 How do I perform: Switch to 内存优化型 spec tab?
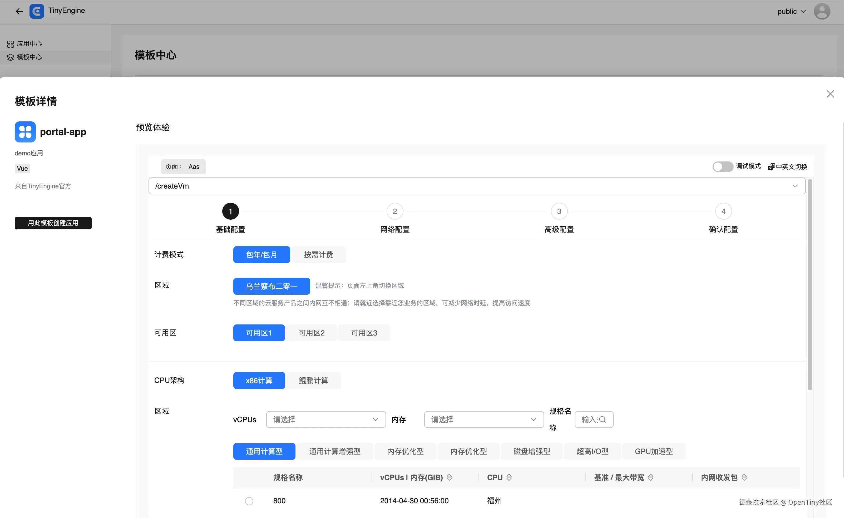pos(405,451)
